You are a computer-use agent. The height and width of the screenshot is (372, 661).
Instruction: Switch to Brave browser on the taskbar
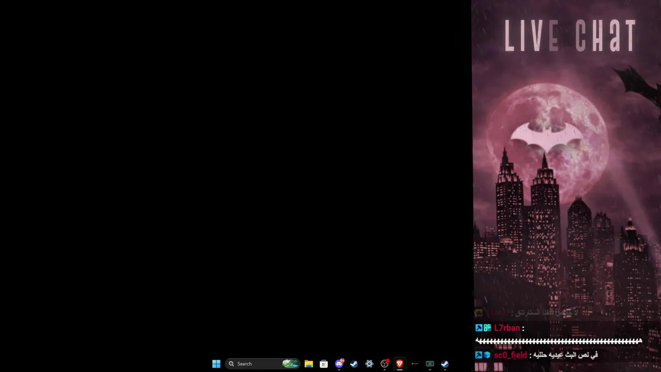[x=400, y=364]
